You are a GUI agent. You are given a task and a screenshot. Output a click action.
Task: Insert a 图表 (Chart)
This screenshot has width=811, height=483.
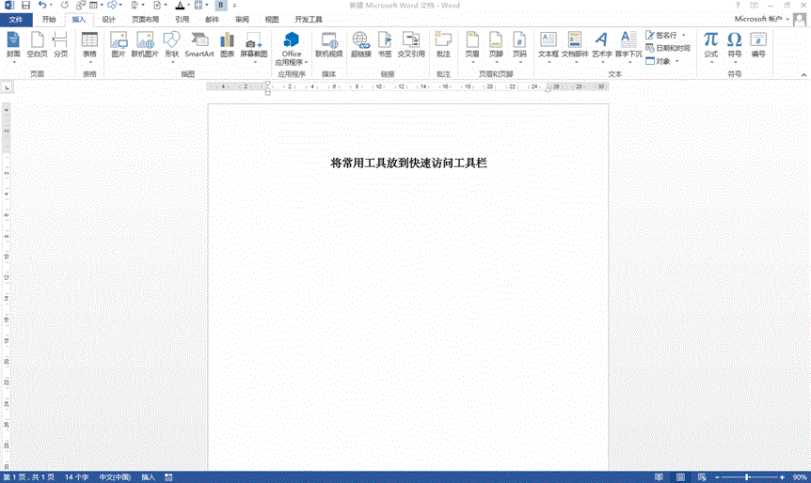[x=227, y=44]
